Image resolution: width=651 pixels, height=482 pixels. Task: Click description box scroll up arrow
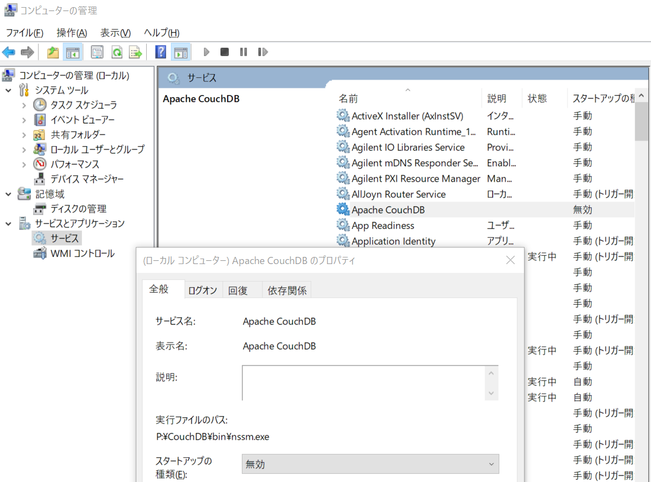(x=492, y=373)
